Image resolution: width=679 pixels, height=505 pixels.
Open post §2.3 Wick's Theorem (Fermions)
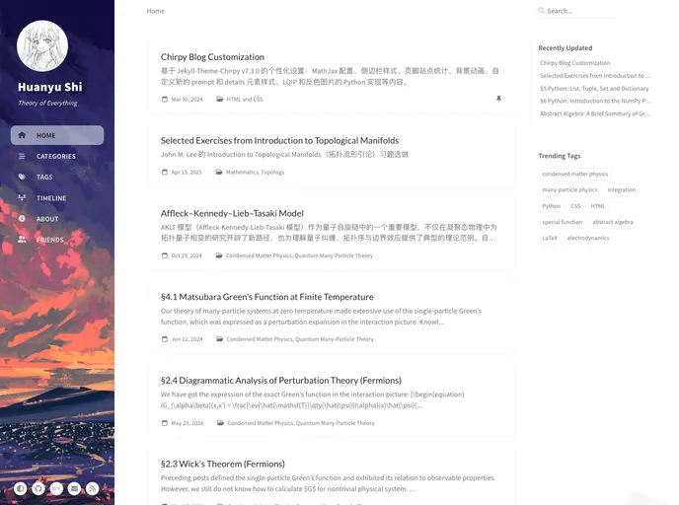[223, 464]
